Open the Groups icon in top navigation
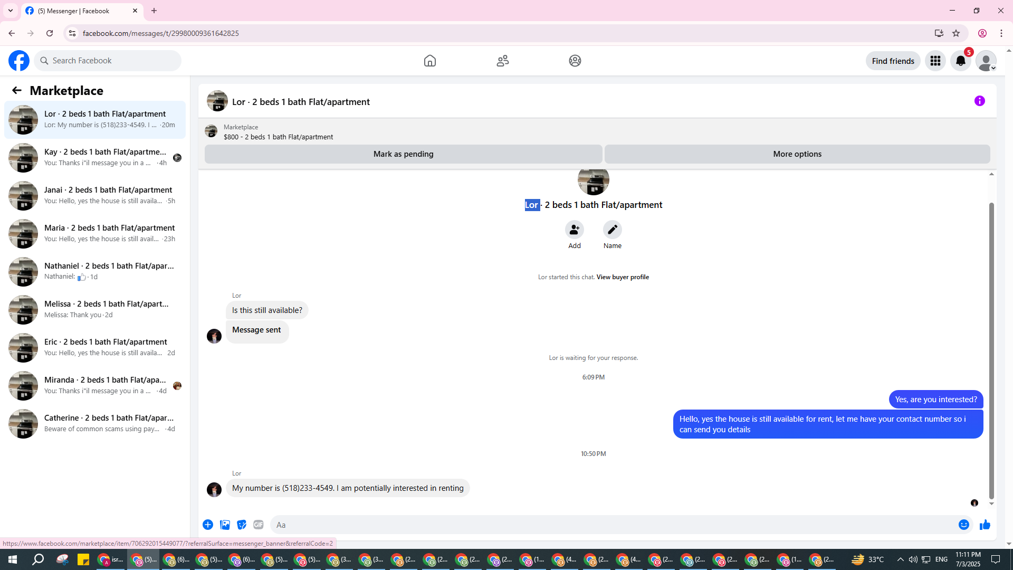This screenshot has height=570, width=1013. coord(575,61)
